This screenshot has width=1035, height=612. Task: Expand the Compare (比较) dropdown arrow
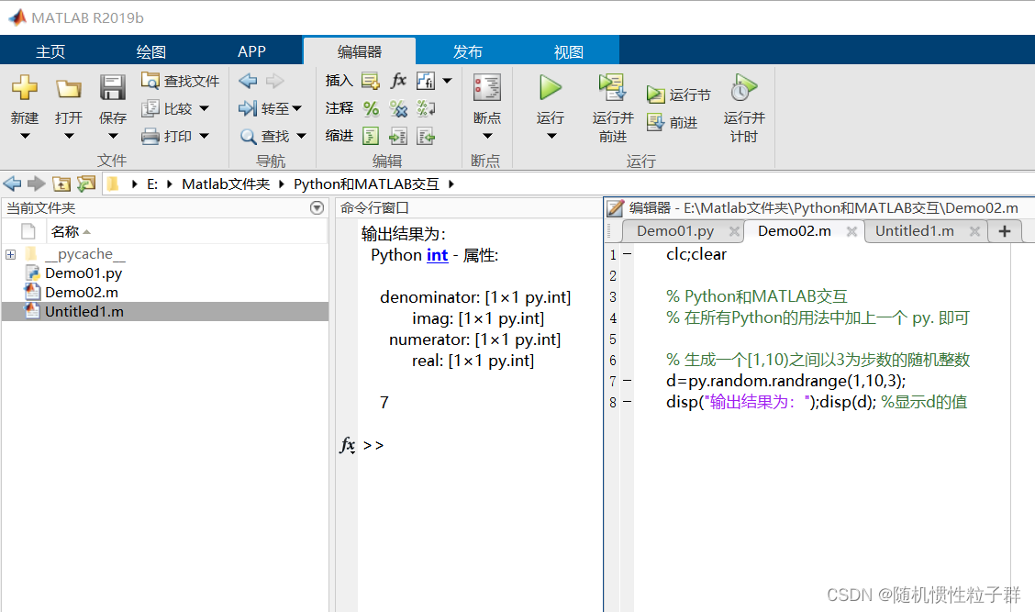click(204, 108)
